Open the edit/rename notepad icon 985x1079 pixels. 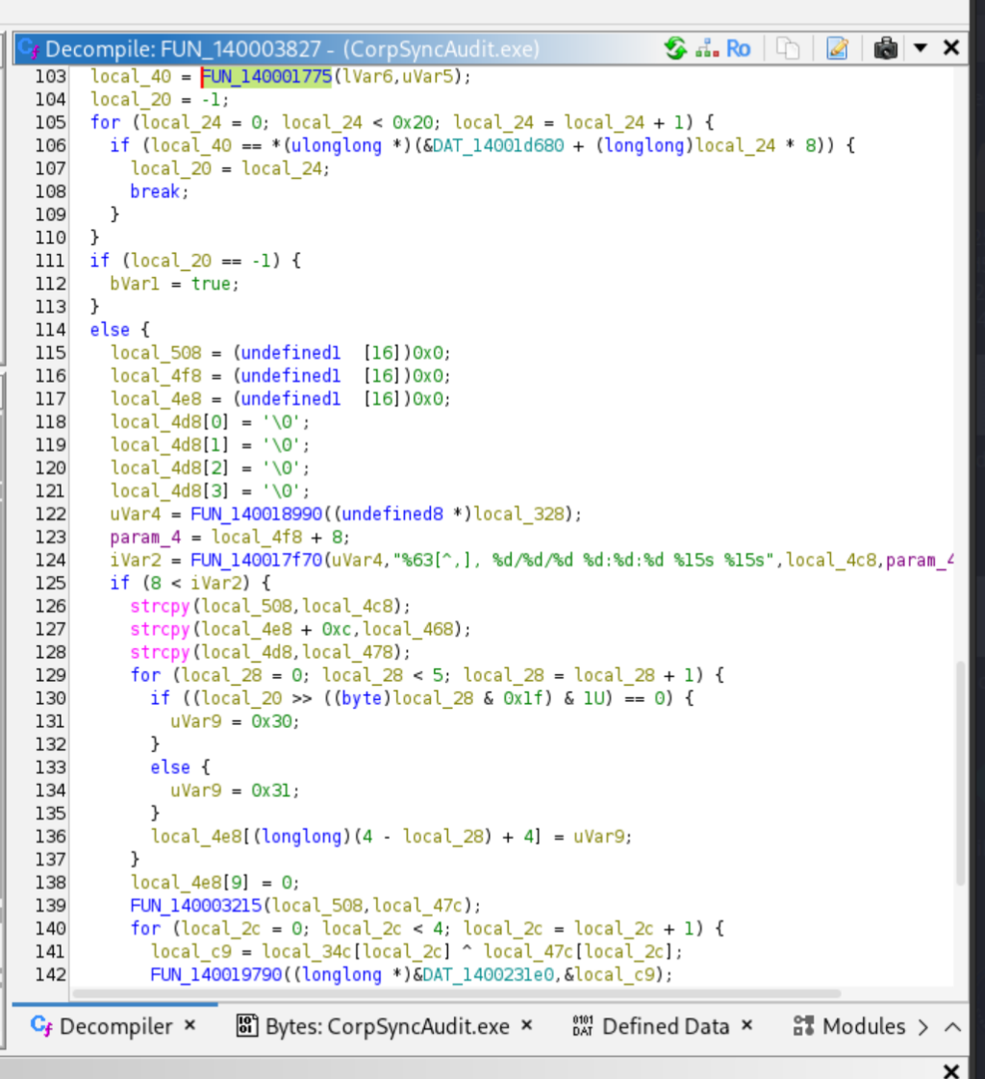837,49
